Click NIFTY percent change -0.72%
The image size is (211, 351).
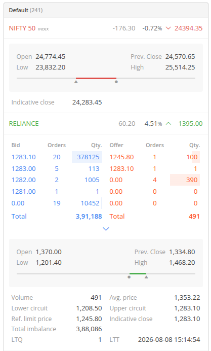coord(152,28)
